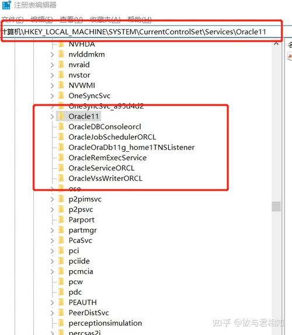The image size is (292, 335).
Task: Expand the partmgr key
Action: pyautogui.click(x=52, y=231)
